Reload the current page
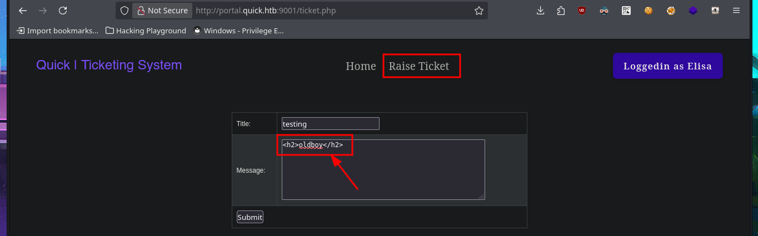 coord(63,11)
